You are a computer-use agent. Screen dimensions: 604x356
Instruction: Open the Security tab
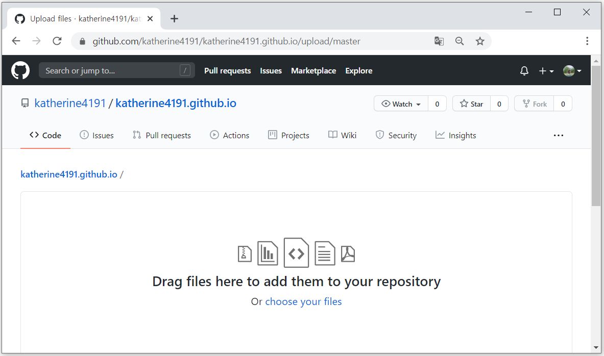pyautogui.click(x=396, y=136)
